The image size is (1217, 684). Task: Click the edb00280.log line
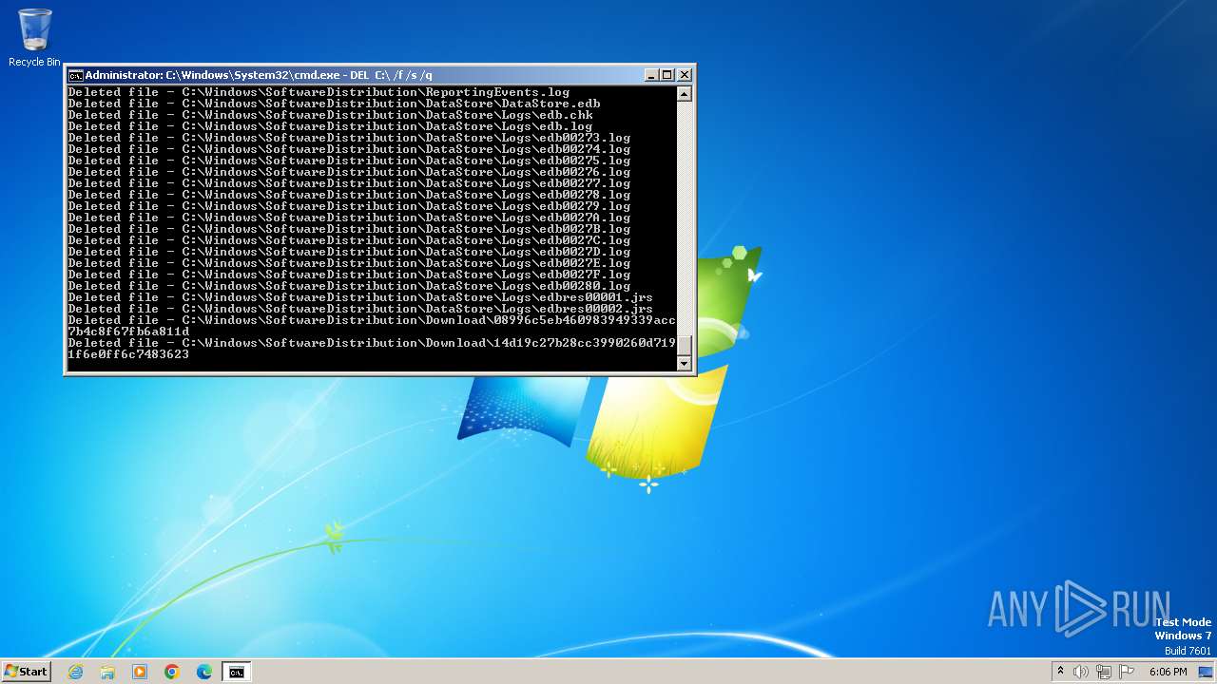pyautogui.click(x=349, y=286)
